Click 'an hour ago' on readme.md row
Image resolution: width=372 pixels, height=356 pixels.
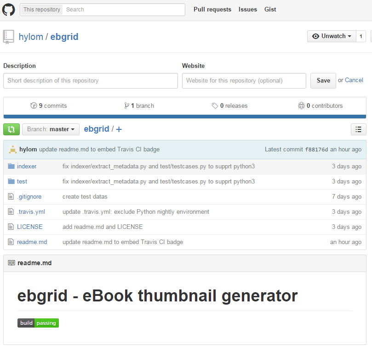pyautogui.click(x=346, y=242)
